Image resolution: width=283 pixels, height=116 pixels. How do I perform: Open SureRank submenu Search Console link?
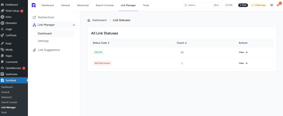point(9,102)
